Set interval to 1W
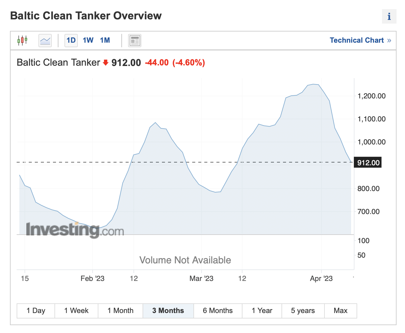Viewport: 405px width, 333px height. [88, 40]
